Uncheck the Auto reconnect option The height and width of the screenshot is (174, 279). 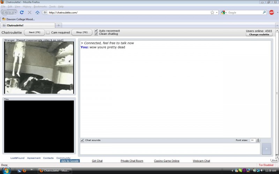(x=96, y=31)
